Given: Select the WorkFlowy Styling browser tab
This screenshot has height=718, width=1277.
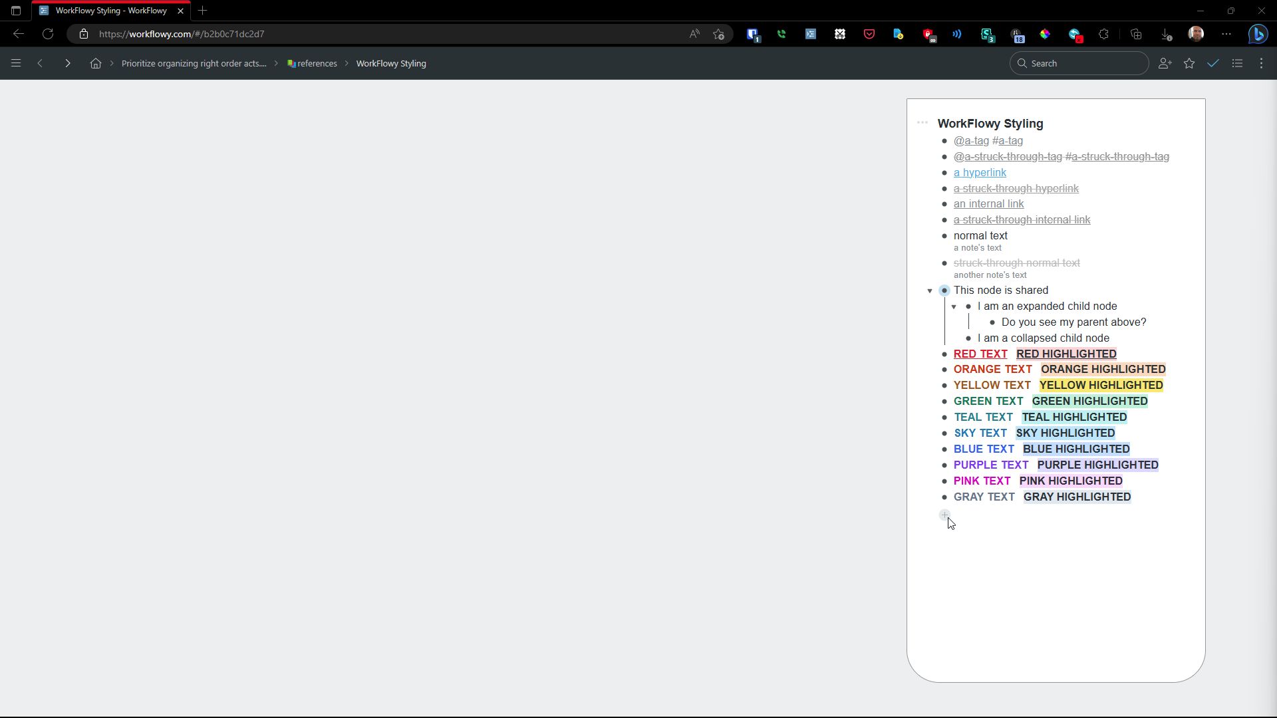Looking at the screenshot, I should coord(111,11).
